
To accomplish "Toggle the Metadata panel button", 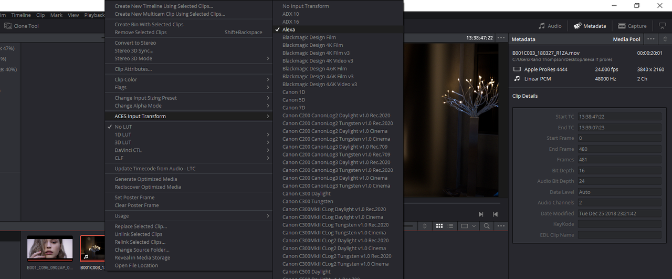I will pyautogui.click(x=590, y=26).
